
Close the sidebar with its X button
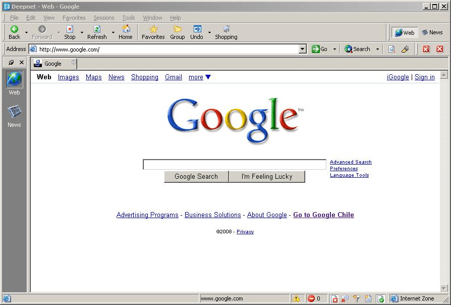click(x=22, y=62)
